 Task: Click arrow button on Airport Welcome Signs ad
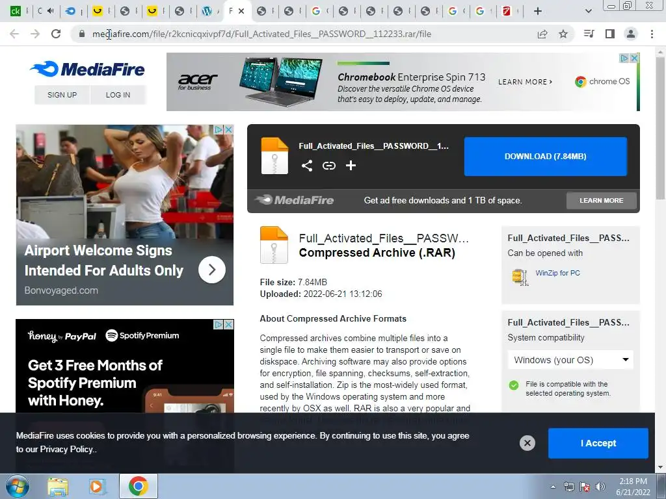[212, 270]
